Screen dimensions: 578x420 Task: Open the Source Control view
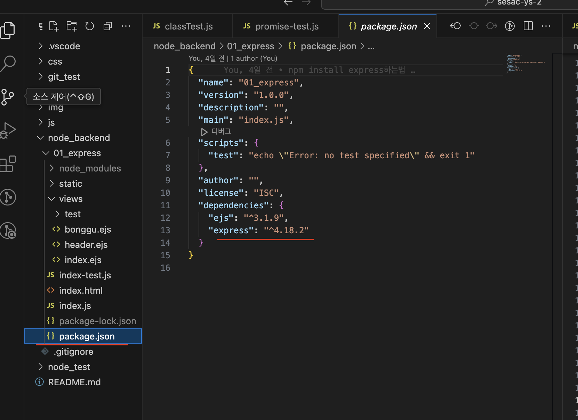coord(8,97)
